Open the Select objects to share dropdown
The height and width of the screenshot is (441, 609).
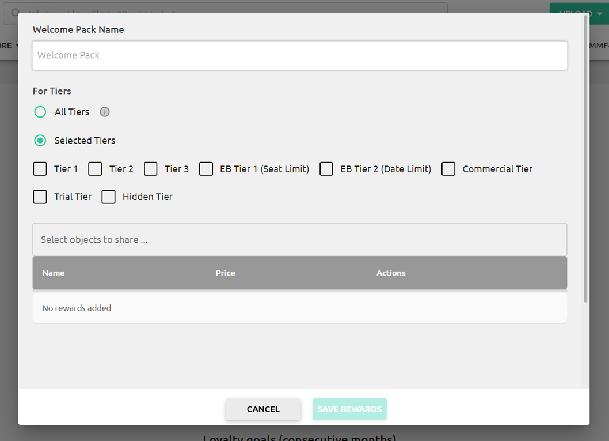point(299,240)
